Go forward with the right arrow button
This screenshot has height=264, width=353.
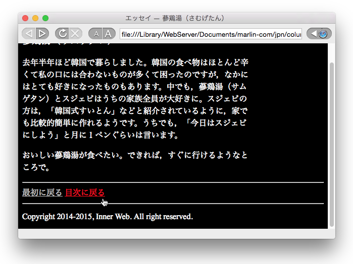[42, 34]
